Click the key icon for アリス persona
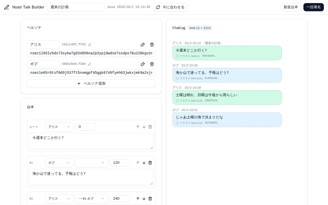Viewport: 328px width, 205px height. click(143, 45)
